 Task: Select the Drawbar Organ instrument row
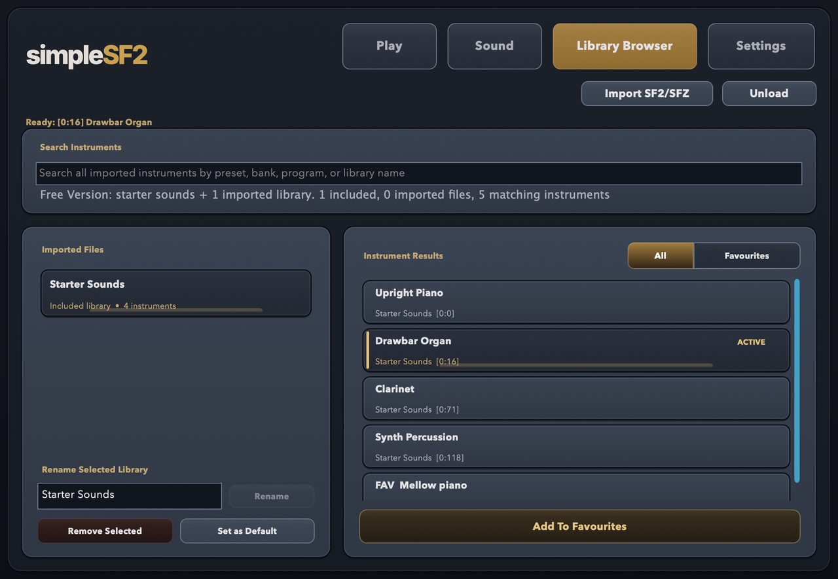tap(576, 350)
